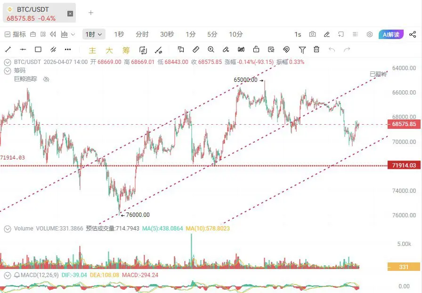Click the calendar date-jump icon
Image resolution: width=422 pixels, height=293 pixels.
(33, 34)
